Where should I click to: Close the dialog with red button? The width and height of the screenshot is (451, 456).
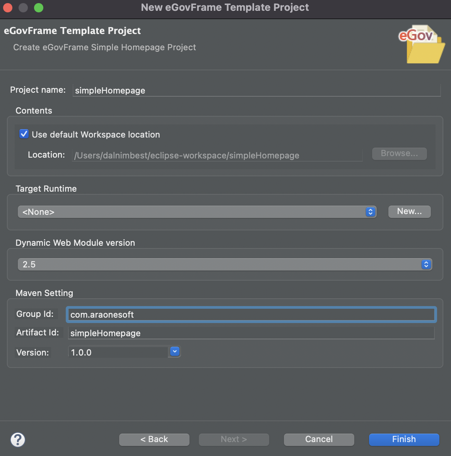pyautogui.click(x=8, y=8)
